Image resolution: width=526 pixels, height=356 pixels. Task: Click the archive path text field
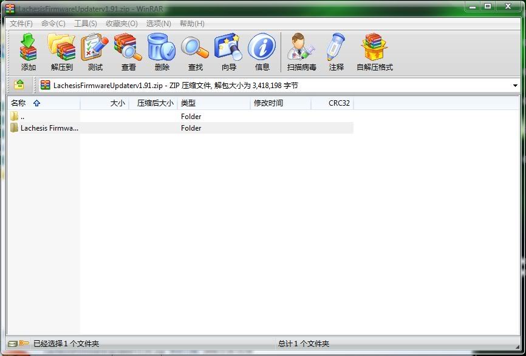pos(281,86)
